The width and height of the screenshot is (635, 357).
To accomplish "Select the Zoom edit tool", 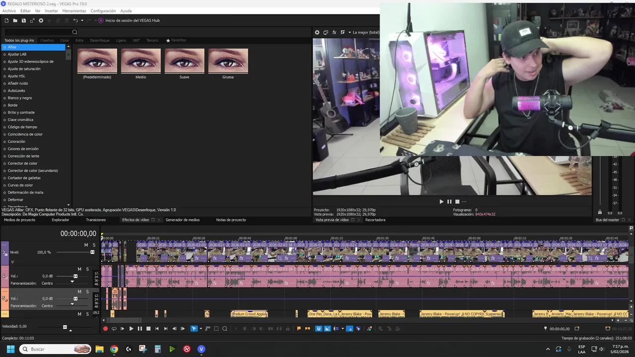I will click(x=225, y=329).
